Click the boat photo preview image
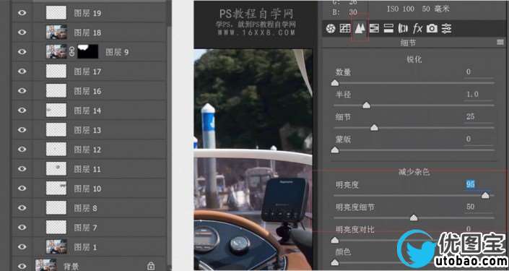Viewport: 509px width, 271px height. click(x=253, y=159)
